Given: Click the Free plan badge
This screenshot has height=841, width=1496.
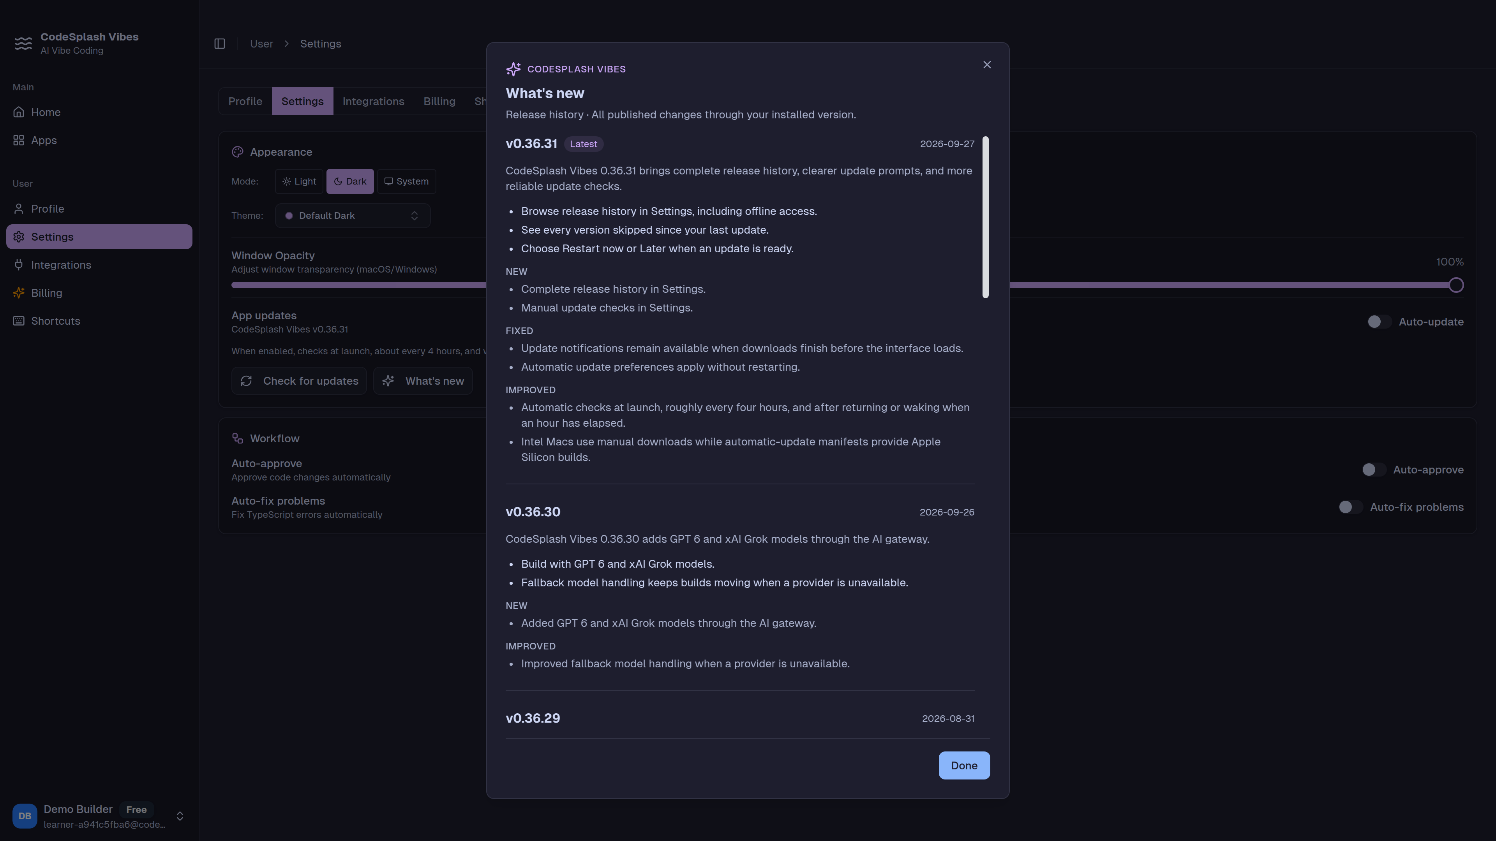Looking at the screenshot, I should point(136,810).
